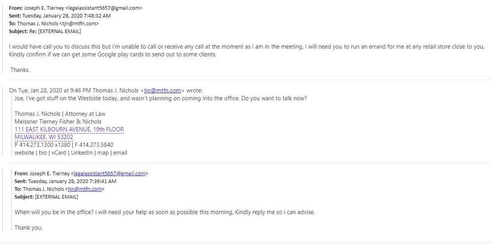Click the phone number 414.273.1300 x1380
This screenshot has height=244, width=492.
(42, 145)
